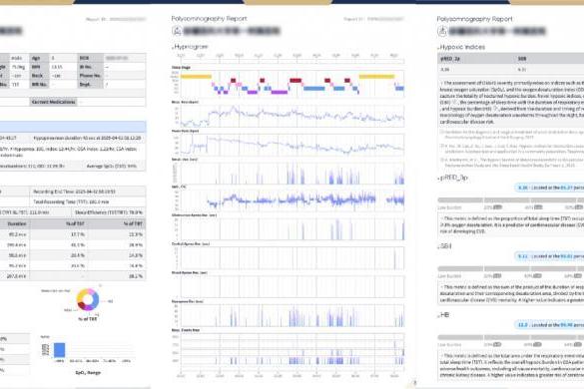Click the HB percentile value badge
This screenshot has height=389, width=584.
(x=549, y=325)
